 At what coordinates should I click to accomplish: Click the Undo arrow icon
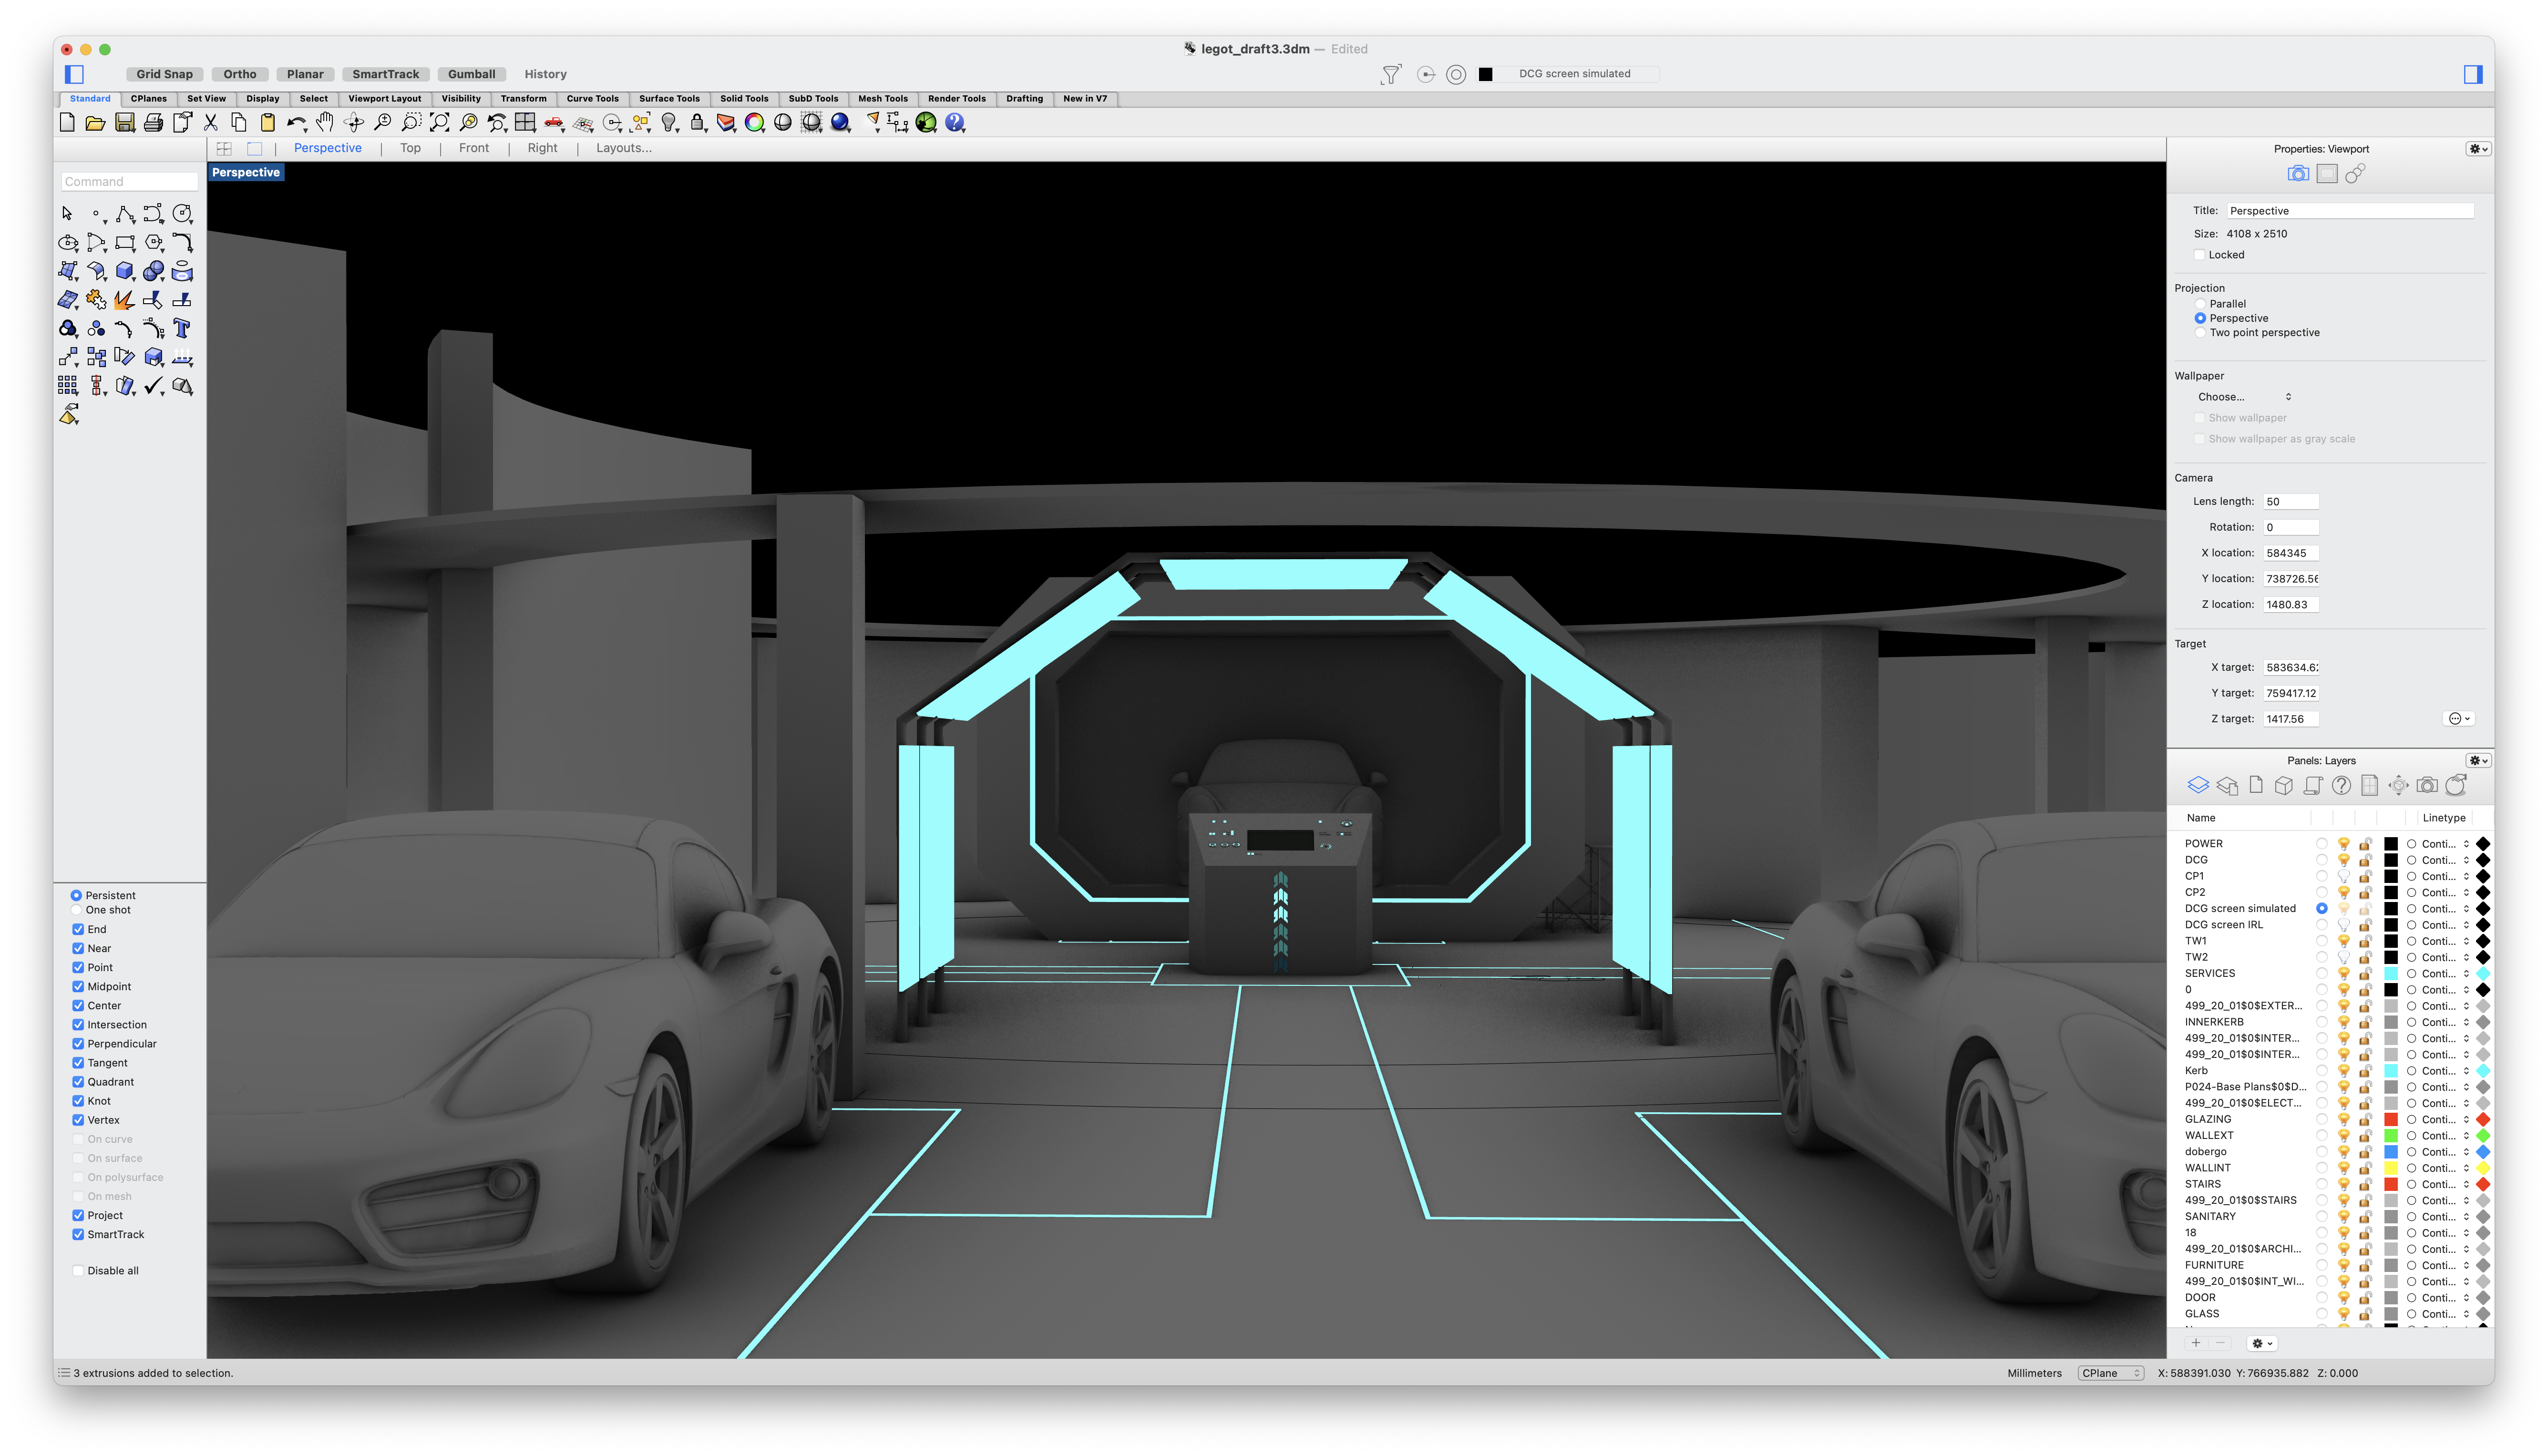295,122
